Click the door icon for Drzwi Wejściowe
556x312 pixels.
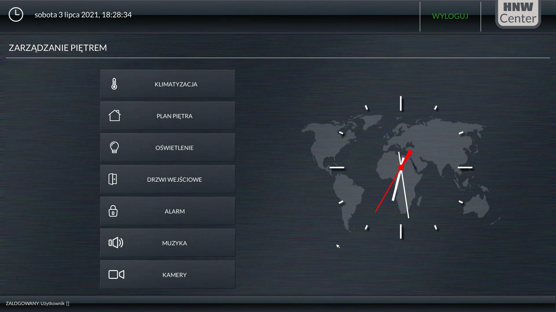click(x=113, y=179)
